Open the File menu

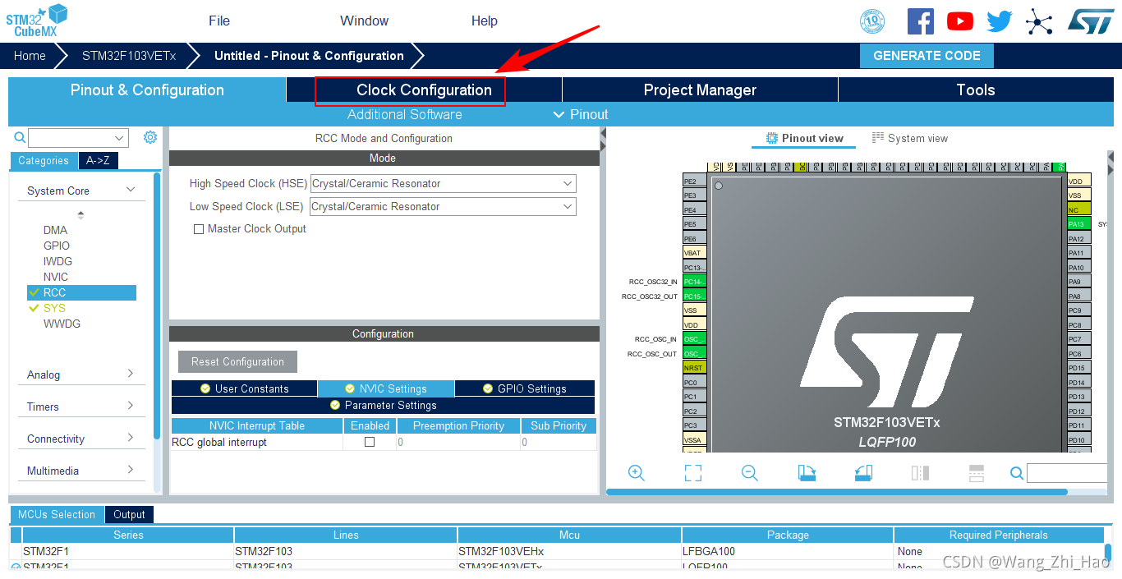(x=219, y=21)
